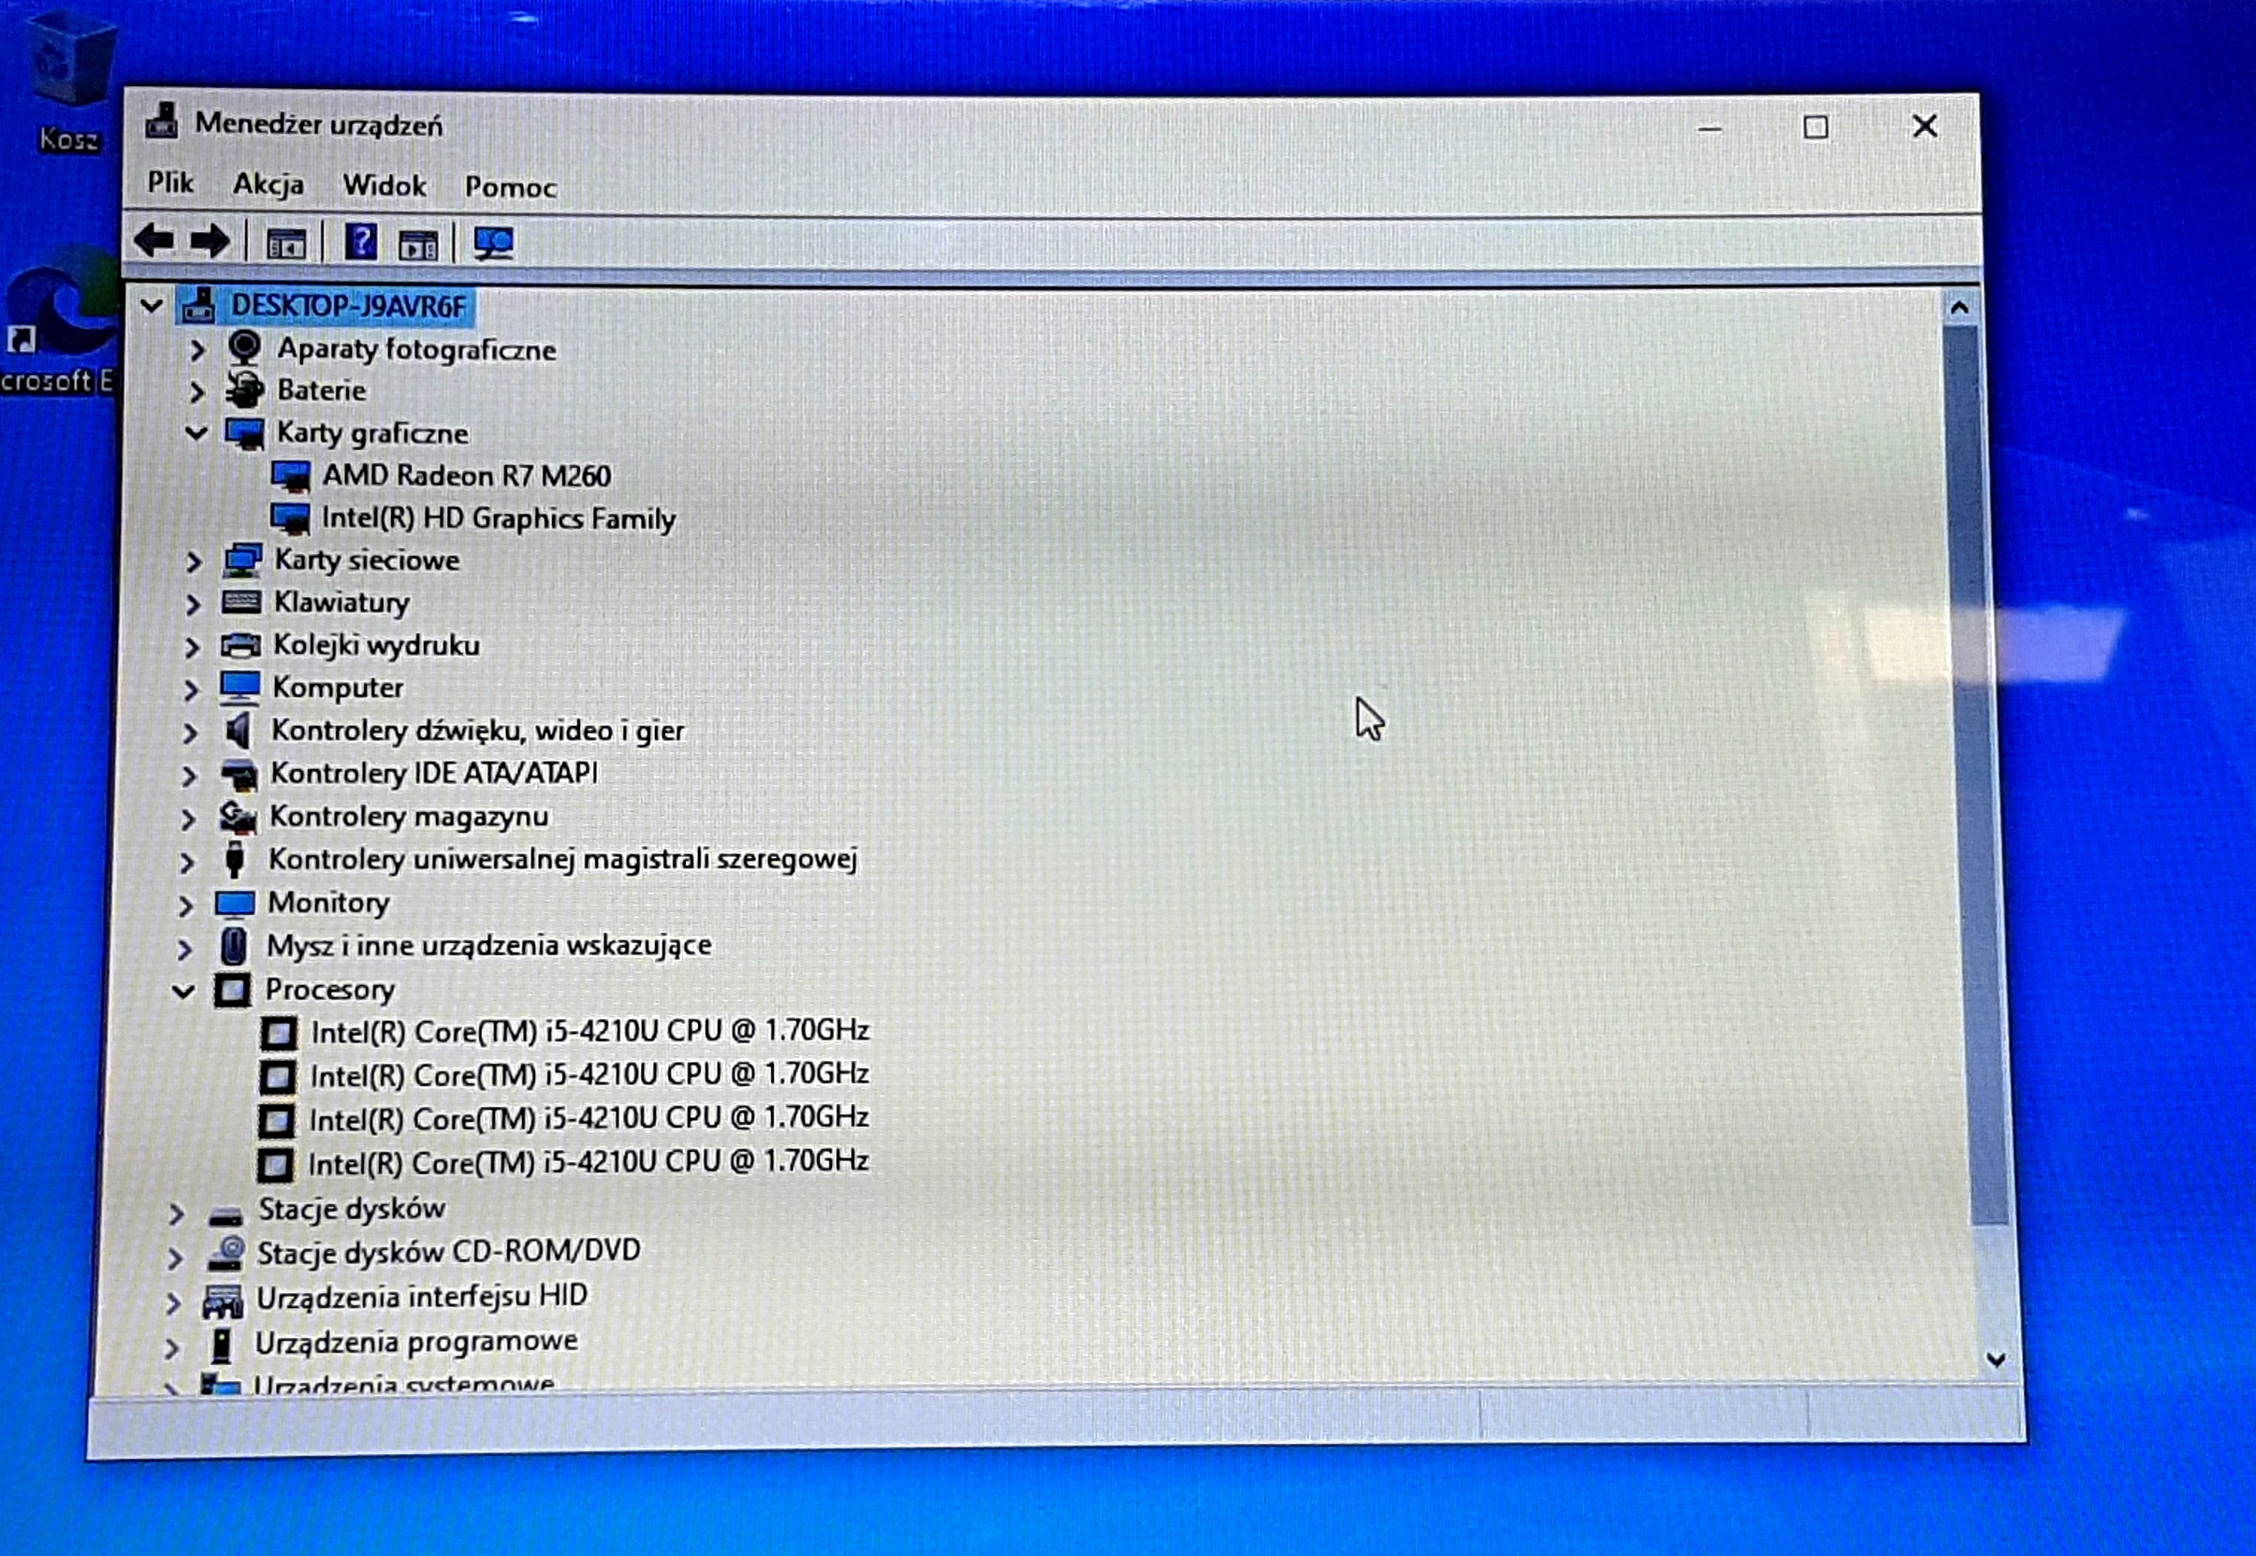Click the chip icon beside Procesory
2256x1556 pixels.
click(x=232, y=991)
